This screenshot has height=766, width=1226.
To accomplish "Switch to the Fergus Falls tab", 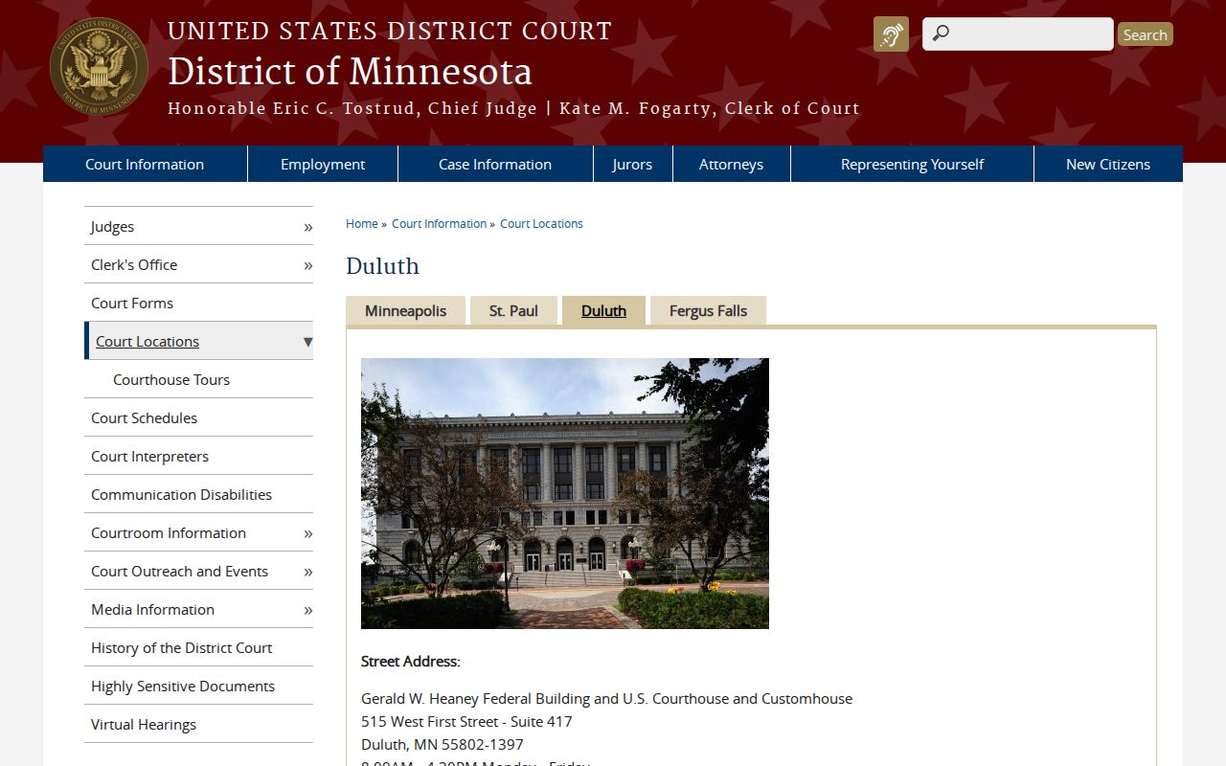I will [x=708, y=311].
